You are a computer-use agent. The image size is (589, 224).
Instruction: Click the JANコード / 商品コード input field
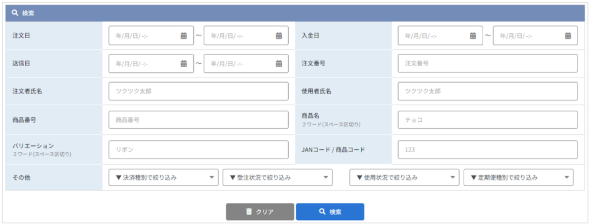pyautogui.click(x=488, y=150)
